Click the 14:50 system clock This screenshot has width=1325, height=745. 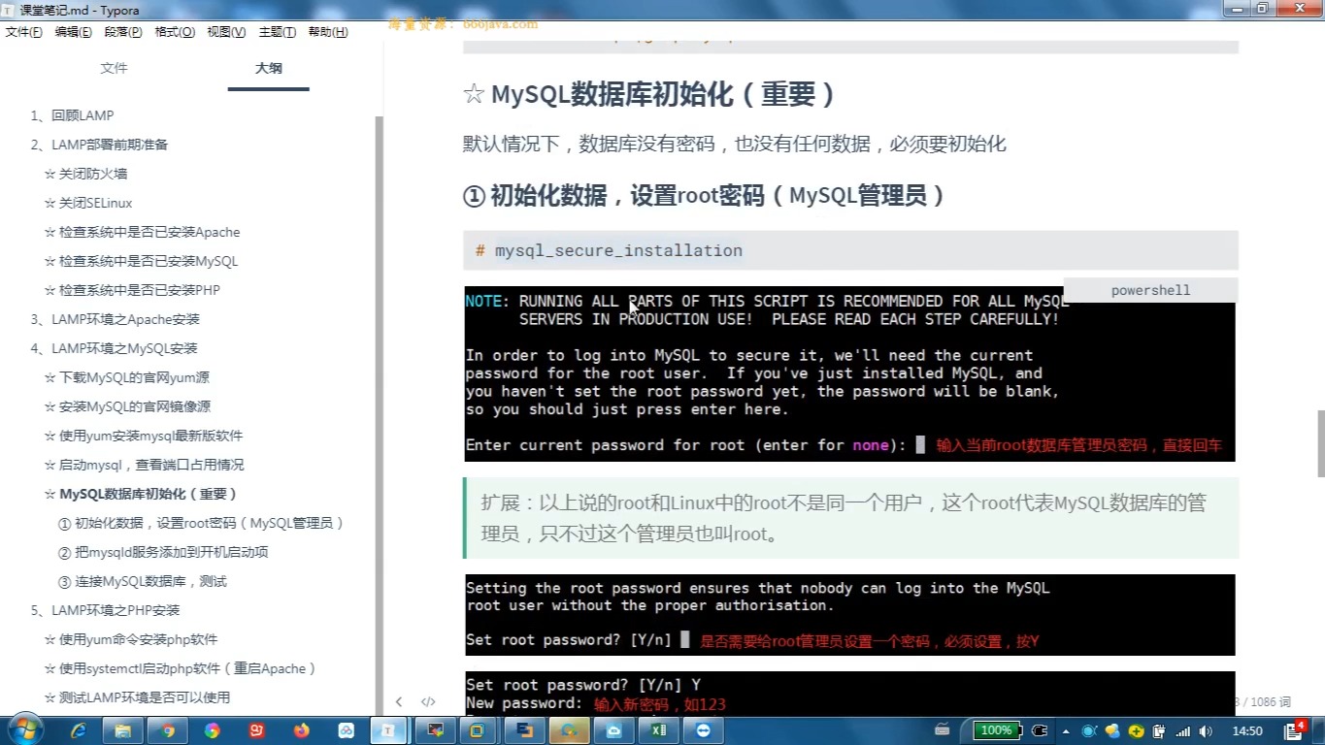pos(1247,730)
